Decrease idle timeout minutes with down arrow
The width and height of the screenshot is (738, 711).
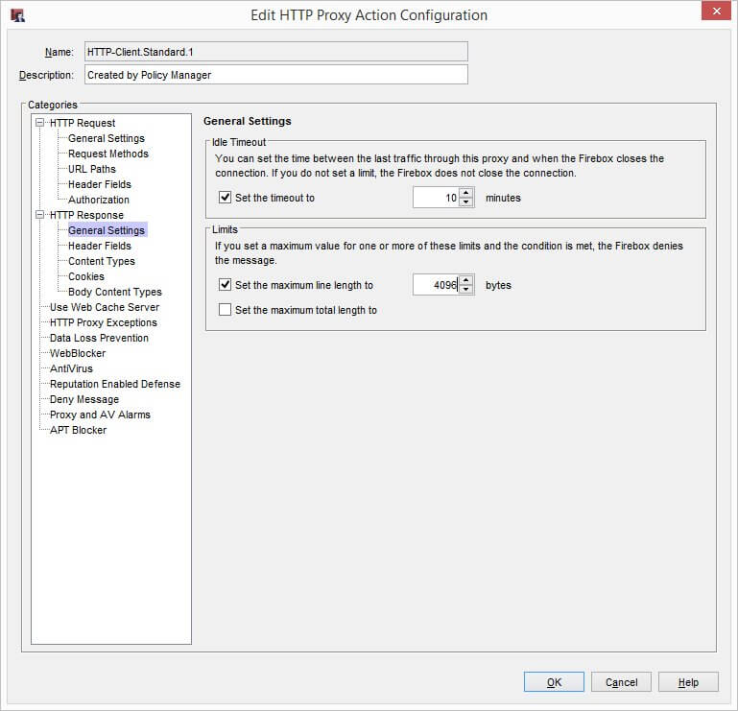point(466,202)
